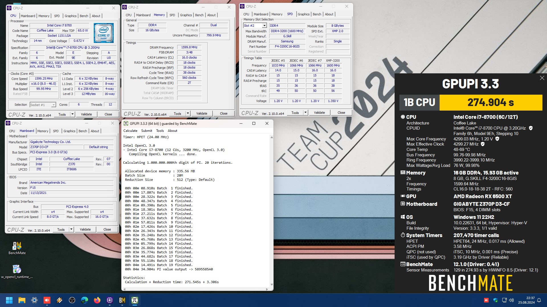Open Tools dropdown arrow in SPD-tab window
This screenshot has height=307, width=547.
point(305,113)
